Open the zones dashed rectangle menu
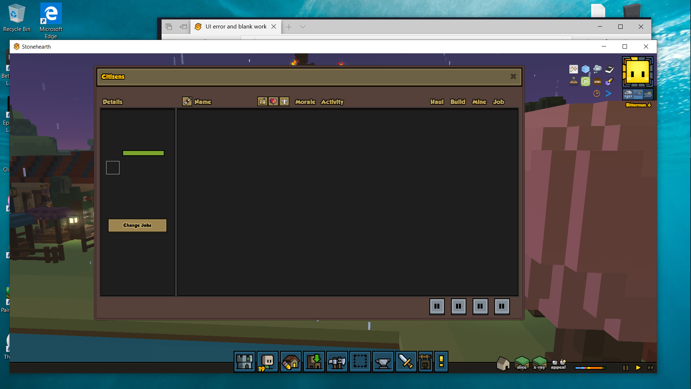 click(360, 362)
